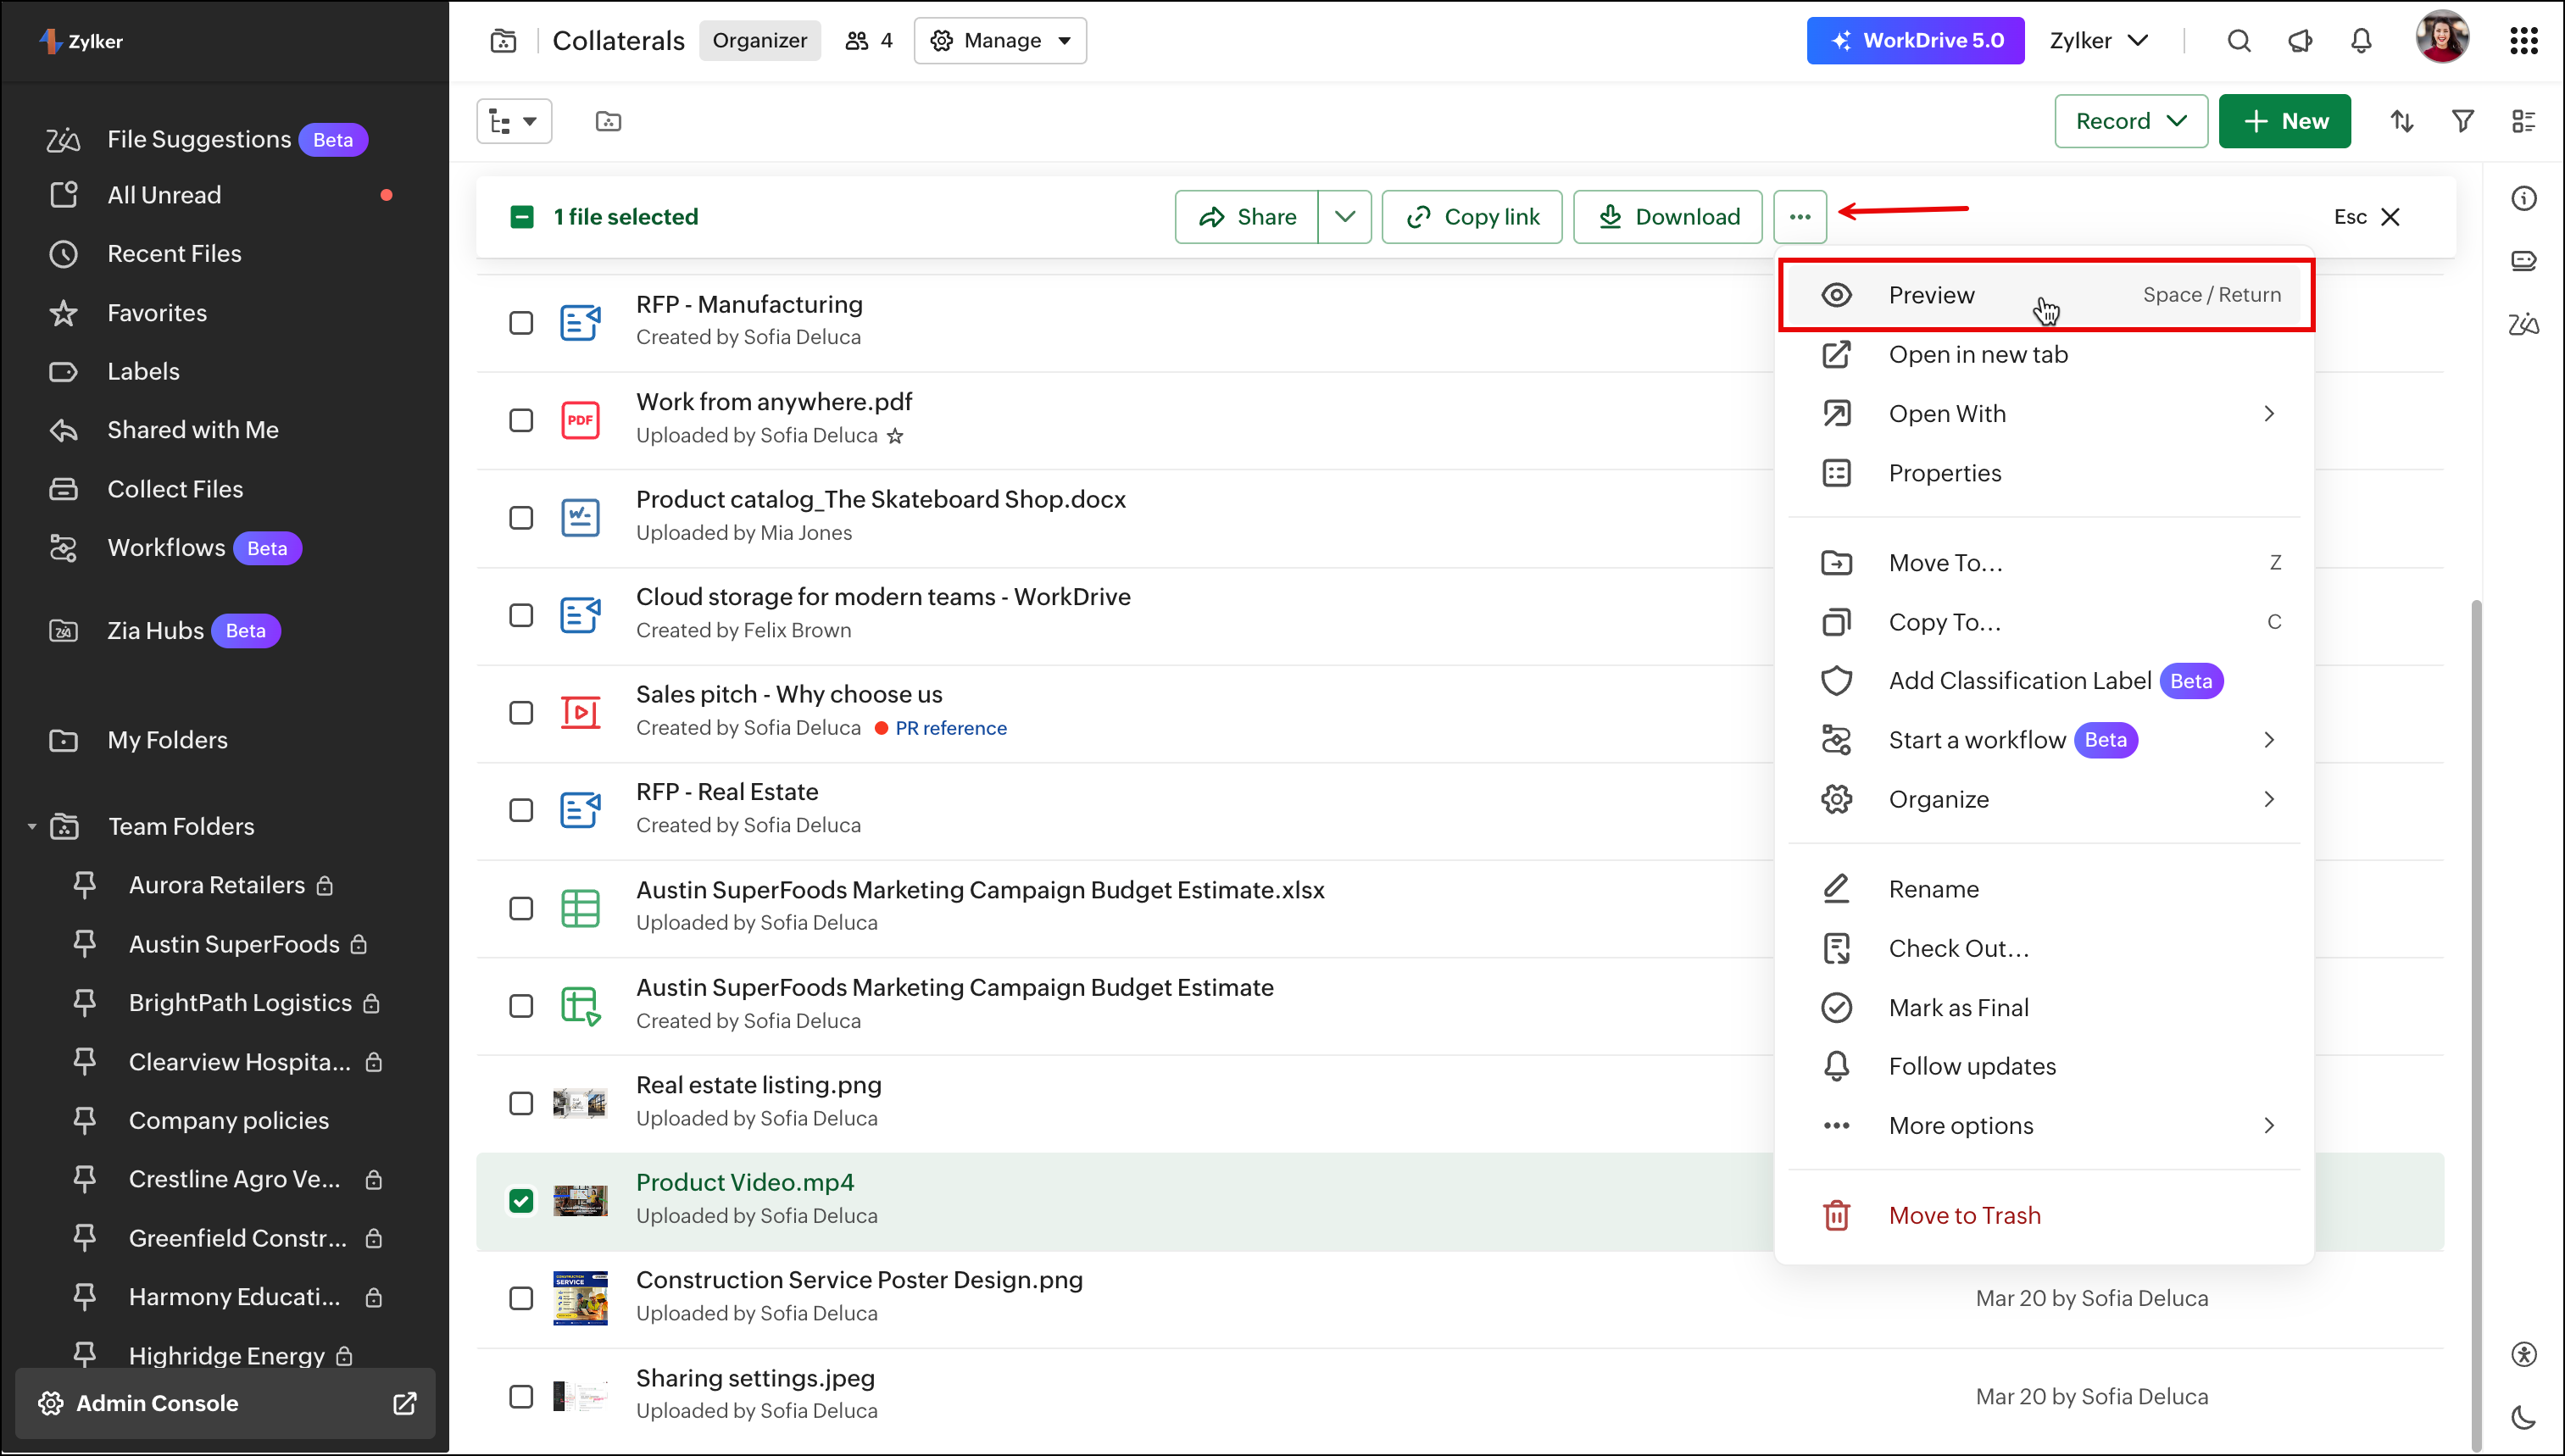Uncheck the Product Video.mp4 checkbox
This screenshot has height=1456, width=2565.
pos(521,1200)
